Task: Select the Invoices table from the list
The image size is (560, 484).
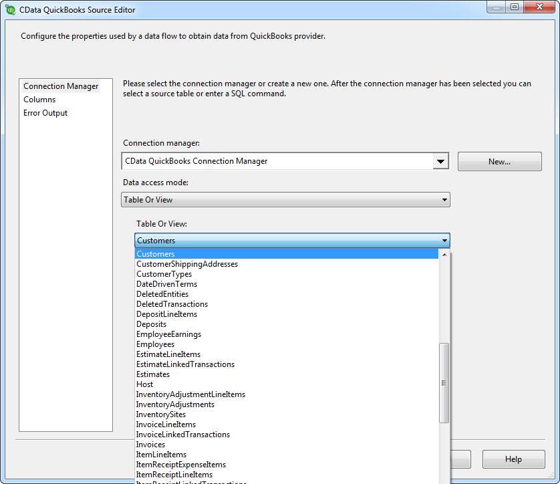Action: [150, 444]
